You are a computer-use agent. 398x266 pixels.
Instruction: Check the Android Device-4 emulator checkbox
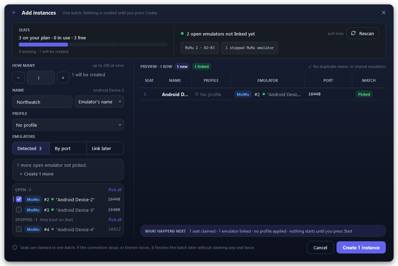19,229
